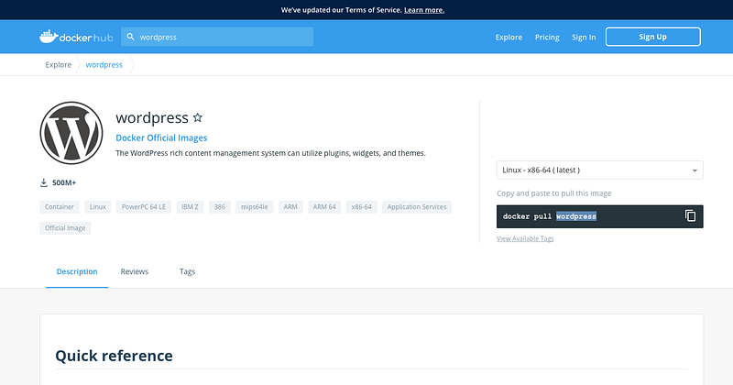
Task: Click the download count icon
Action: (44, 182)
